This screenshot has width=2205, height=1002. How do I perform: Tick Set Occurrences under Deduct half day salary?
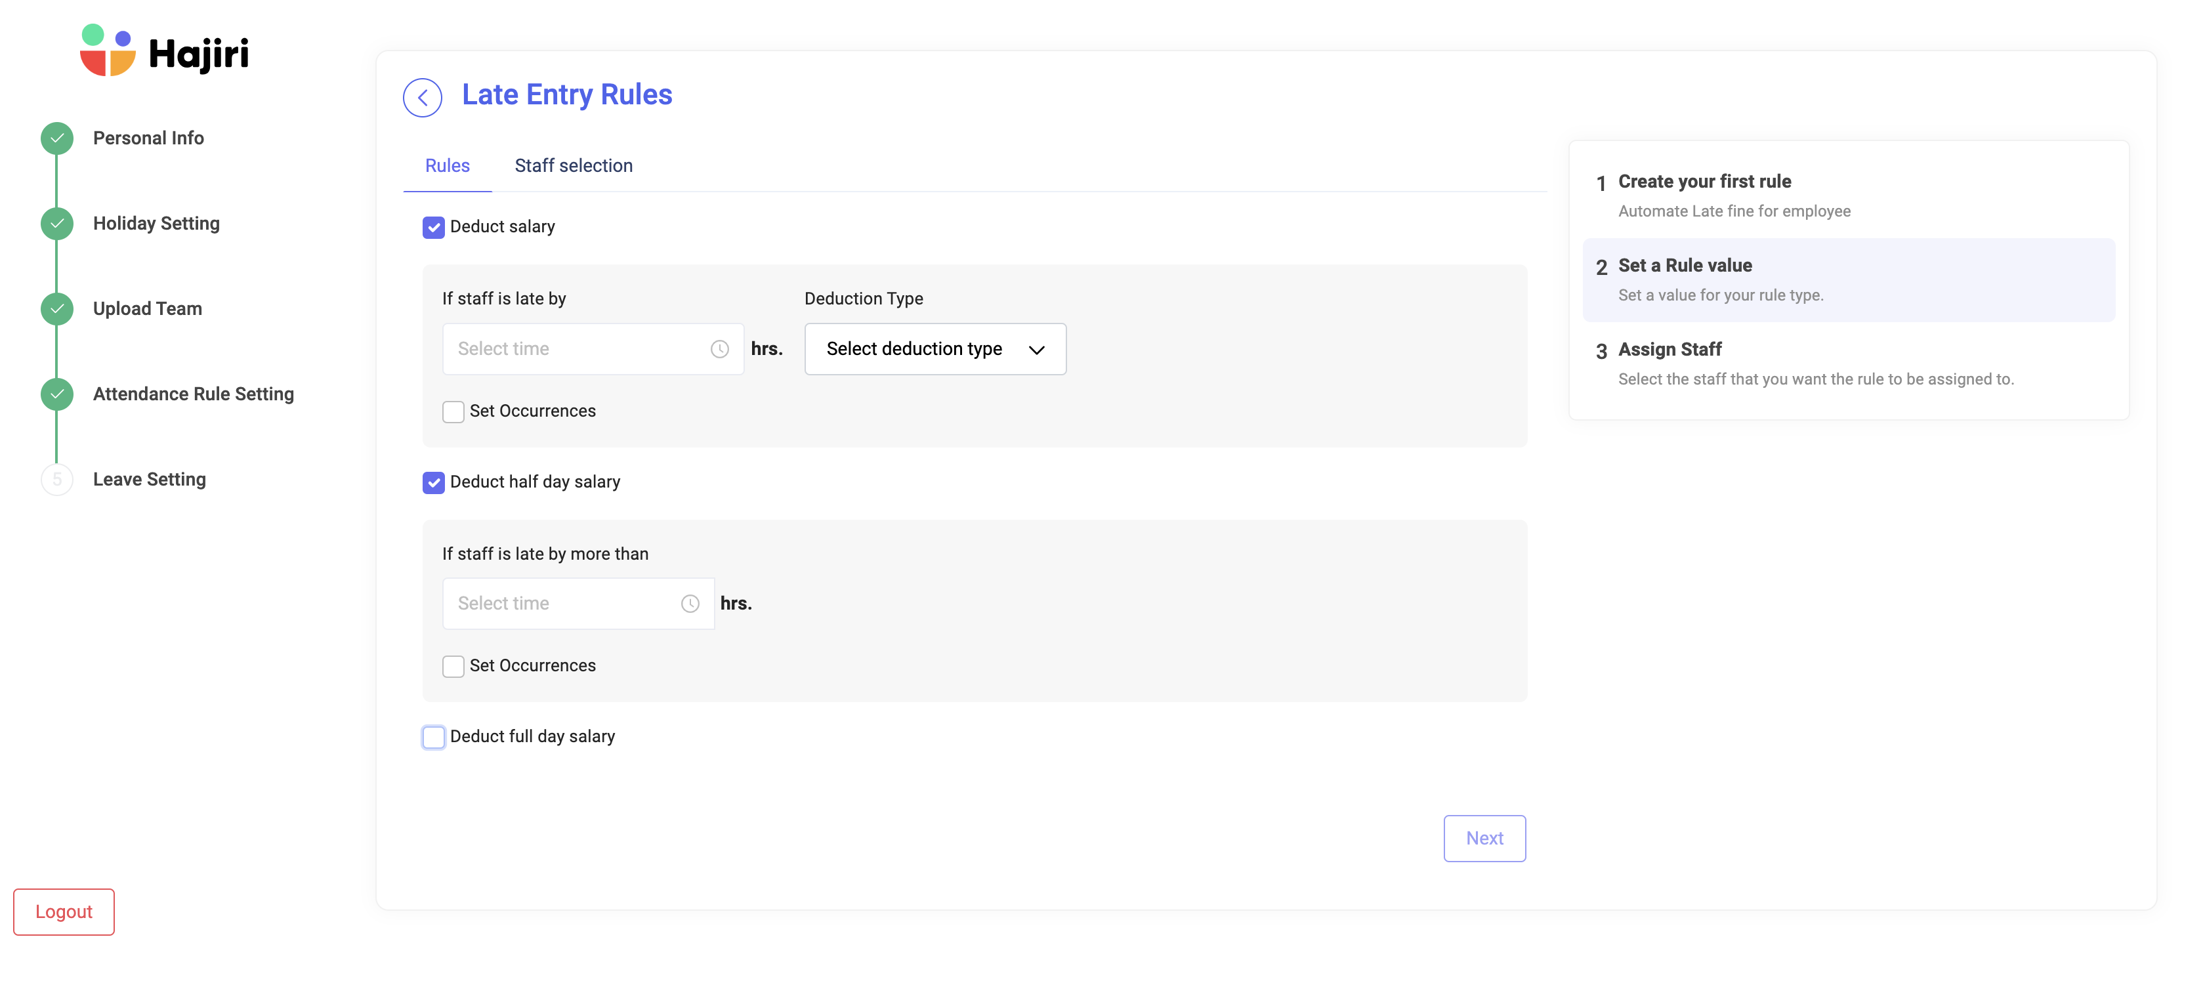pos(453,667)
